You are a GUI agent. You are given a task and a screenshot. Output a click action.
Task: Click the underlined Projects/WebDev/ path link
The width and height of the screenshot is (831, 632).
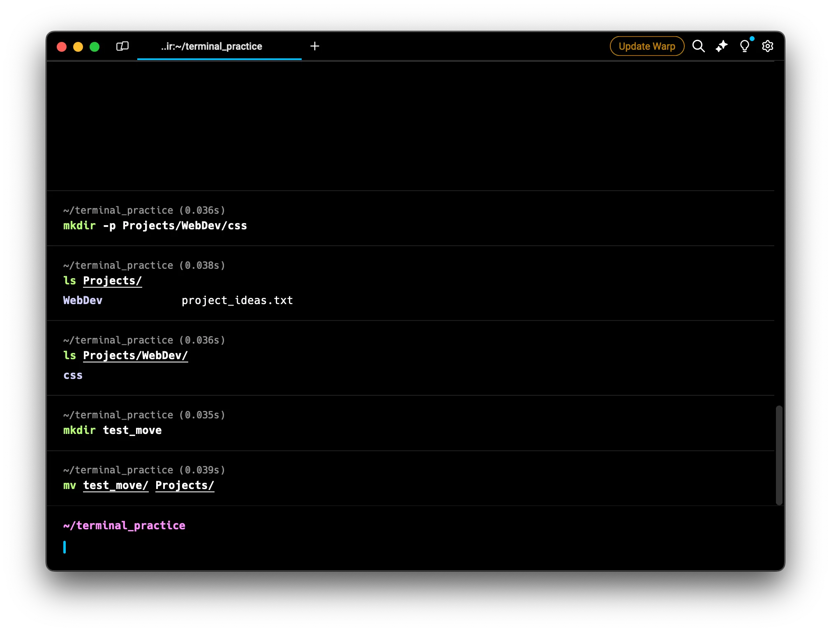[x=135, y=355]
